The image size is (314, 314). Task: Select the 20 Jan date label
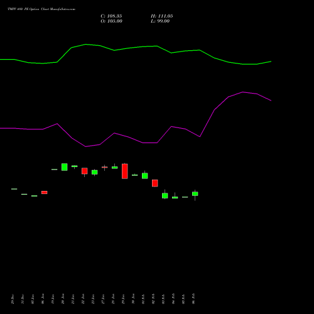click(x=63, y=299)
